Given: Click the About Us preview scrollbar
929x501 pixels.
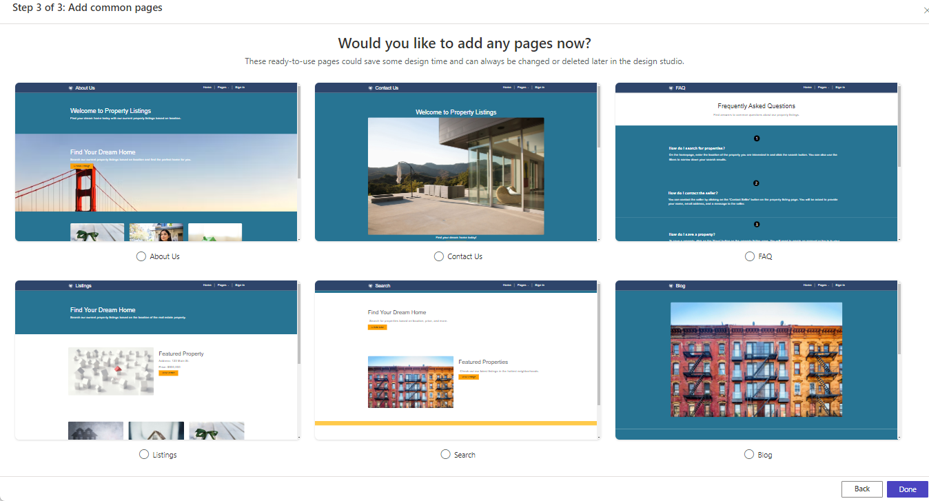Looking at the screenshot, I should tap(299, 131).
